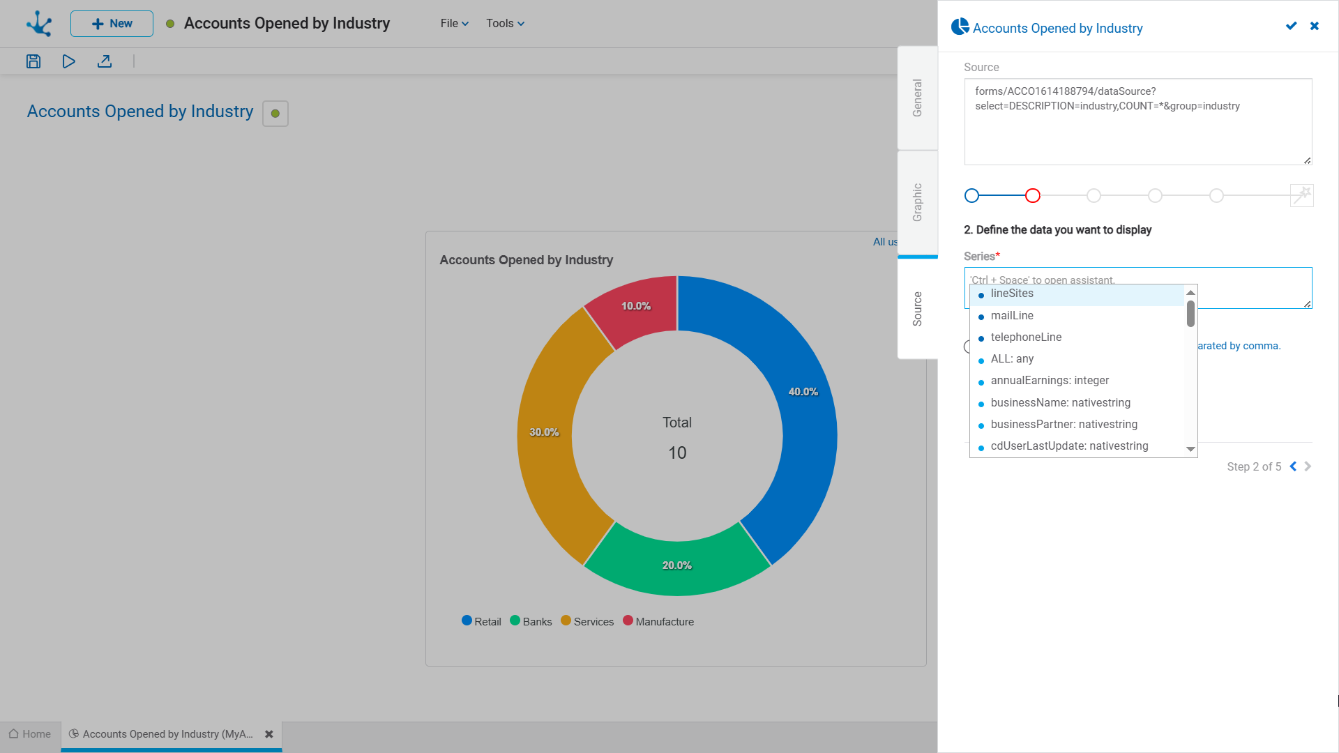Select wizard step 1 circle
Viewport: 1339px width, 753px height.
point(971,196)
